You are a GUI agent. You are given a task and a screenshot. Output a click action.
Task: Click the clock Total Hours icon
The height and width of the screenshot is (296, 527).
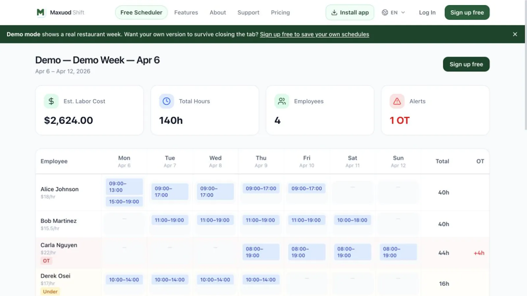[166, 101]
